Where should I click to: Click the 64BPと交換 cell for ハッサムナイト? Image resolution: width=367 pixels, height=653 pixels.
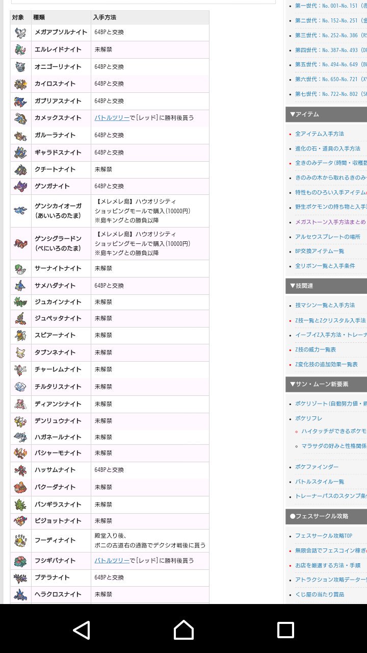pos(150,470)
